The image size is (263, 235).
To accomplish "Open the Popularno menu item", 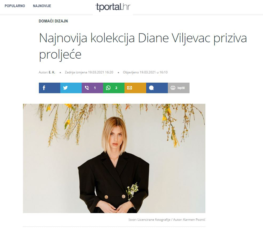I will click(15, 6).
